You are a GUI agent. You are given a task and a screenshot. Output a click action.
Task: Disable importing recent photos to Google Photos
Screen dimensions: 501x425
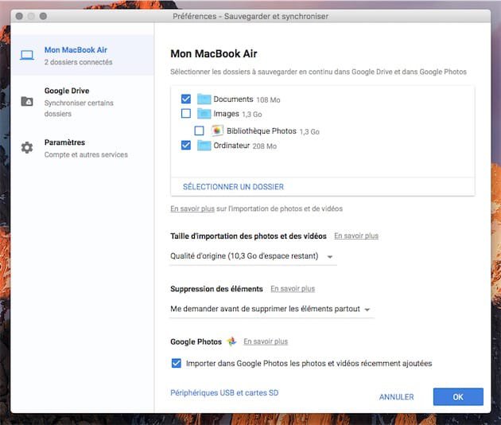(177, 364)
